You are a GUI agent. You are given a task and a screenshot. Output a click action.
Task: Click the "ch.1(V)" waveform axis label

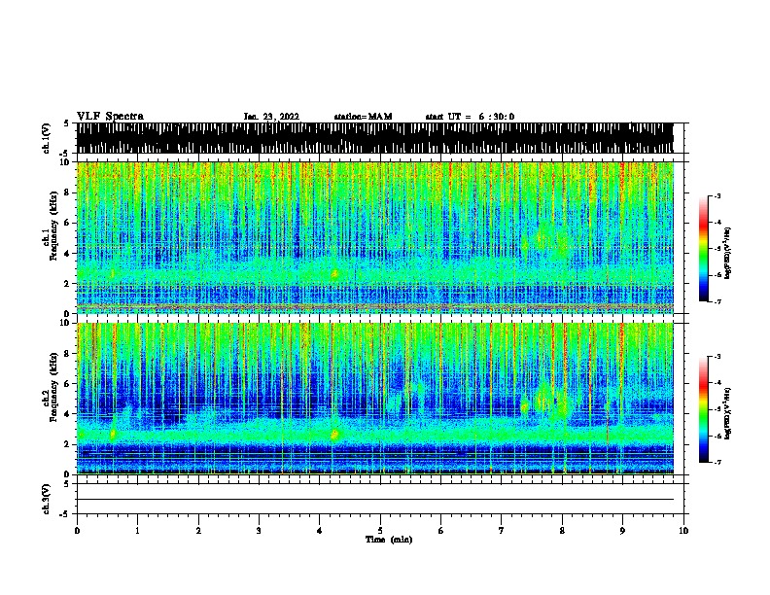coord(46,138)
